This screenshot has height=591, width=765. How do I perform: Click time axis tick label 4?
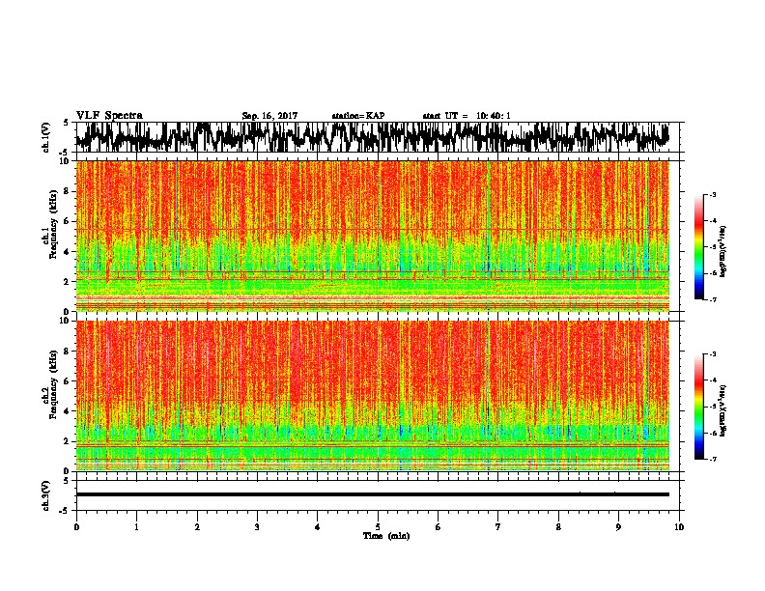318,527
